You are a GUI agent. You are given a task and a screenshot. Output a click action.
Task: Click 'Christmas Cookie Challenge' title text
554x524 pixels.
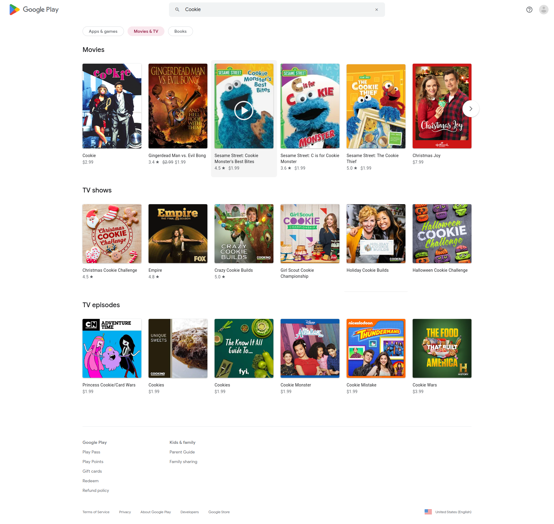(x=110, y=270)
